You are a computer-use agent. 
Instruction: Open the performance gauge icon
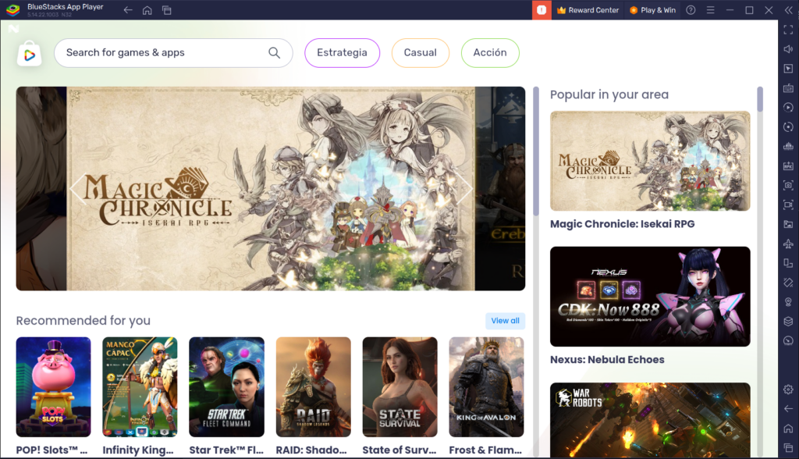pyautogui.click(x=788, y=340)
